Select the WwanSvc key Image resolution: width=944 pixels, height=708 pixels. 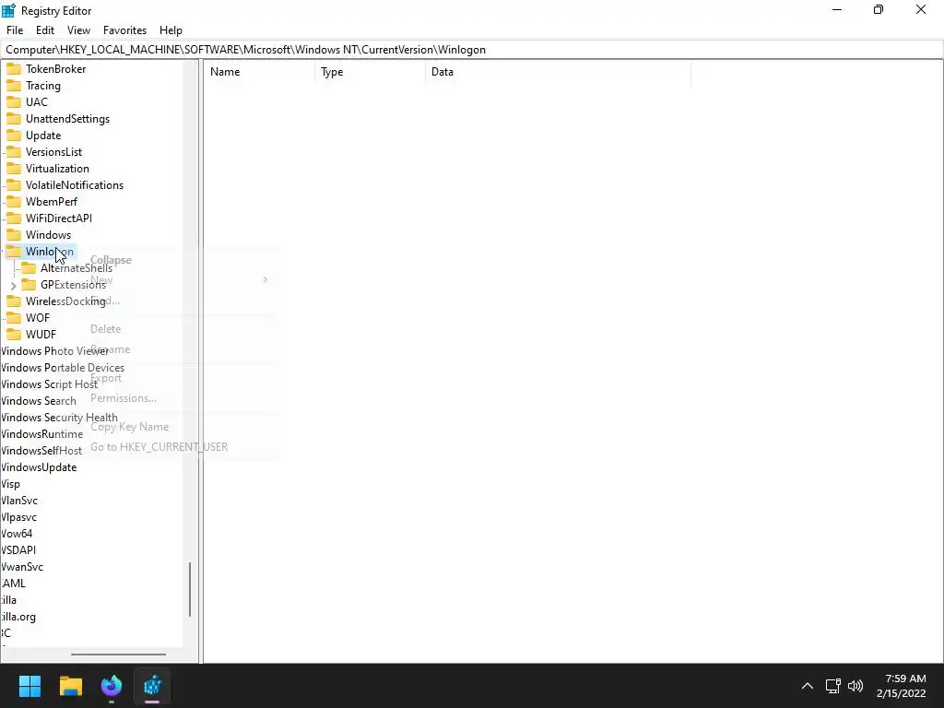point(22,567)
